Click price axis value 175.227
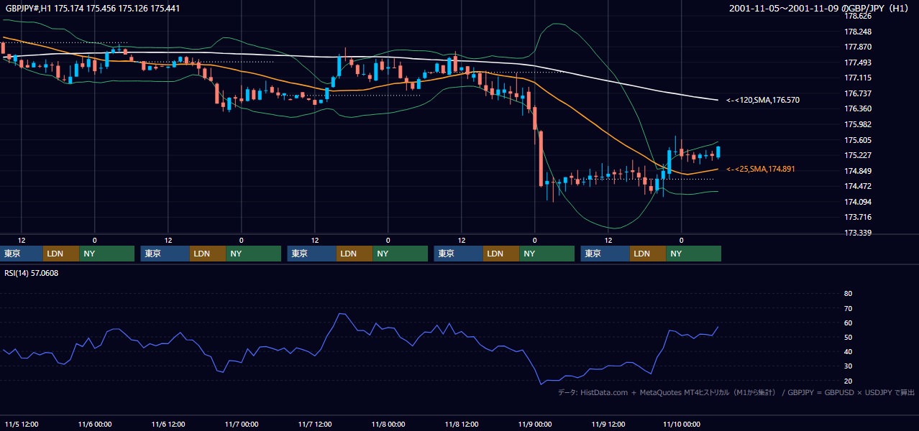The image size is (919, 431). 857,155
